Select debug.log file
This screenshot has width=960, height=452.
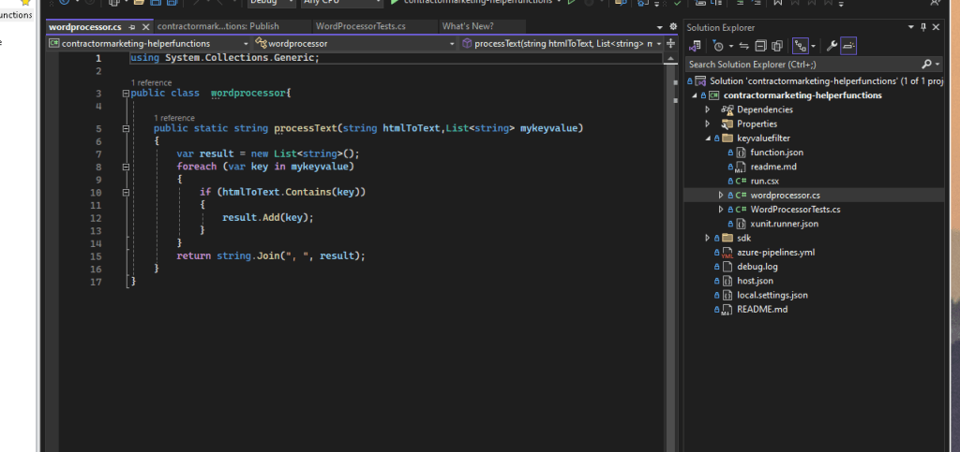click(757, 267)
